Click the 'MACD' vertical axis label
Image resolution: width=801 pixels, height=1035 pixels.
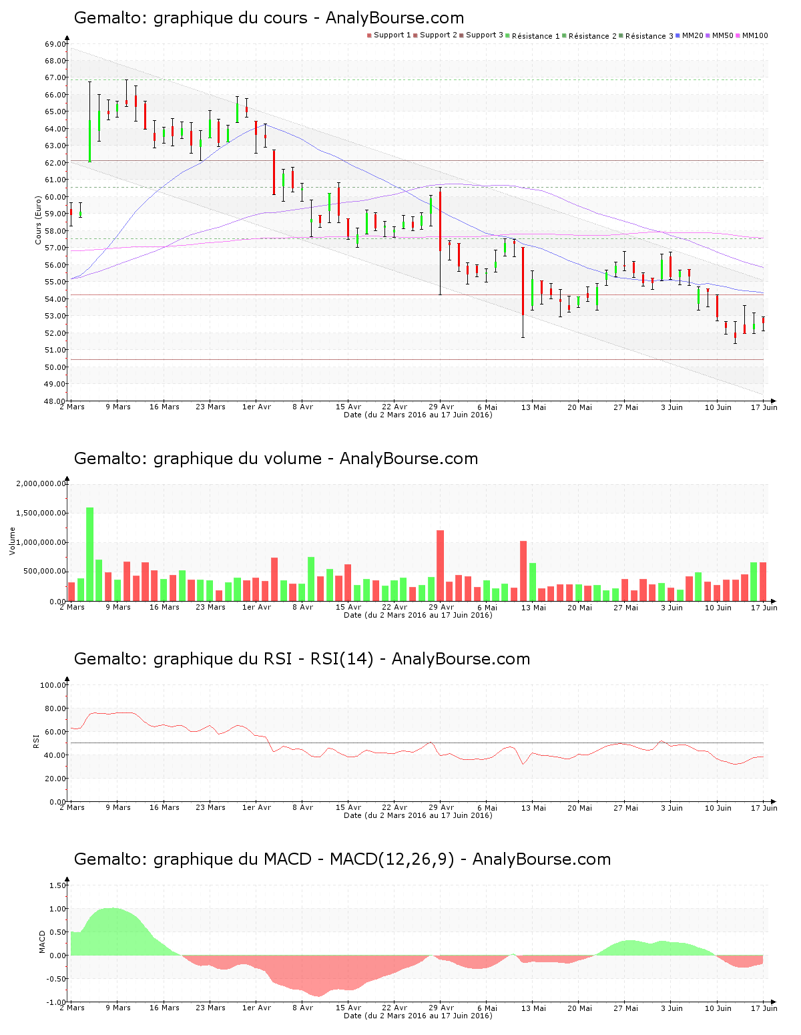tap(43, 942)
